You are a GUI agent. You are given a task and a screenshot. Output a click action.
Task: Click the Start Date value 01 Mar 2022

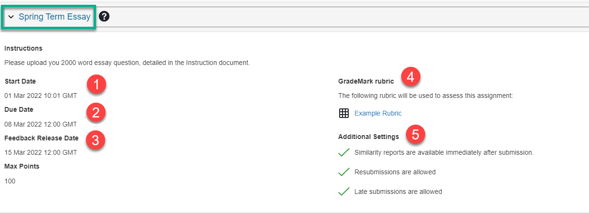(41, 96)
